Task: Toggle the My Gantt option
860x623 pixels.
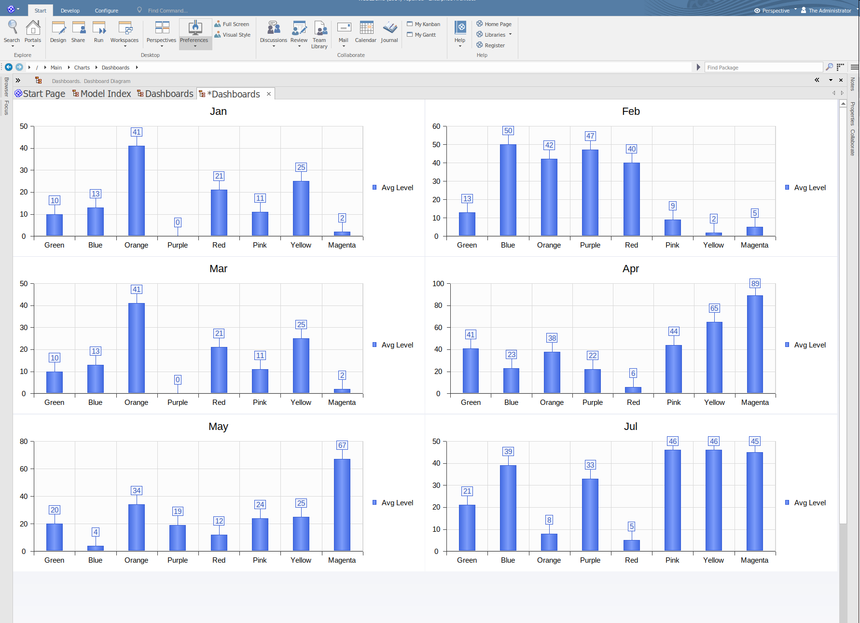Action: click(x=421, y=35)
